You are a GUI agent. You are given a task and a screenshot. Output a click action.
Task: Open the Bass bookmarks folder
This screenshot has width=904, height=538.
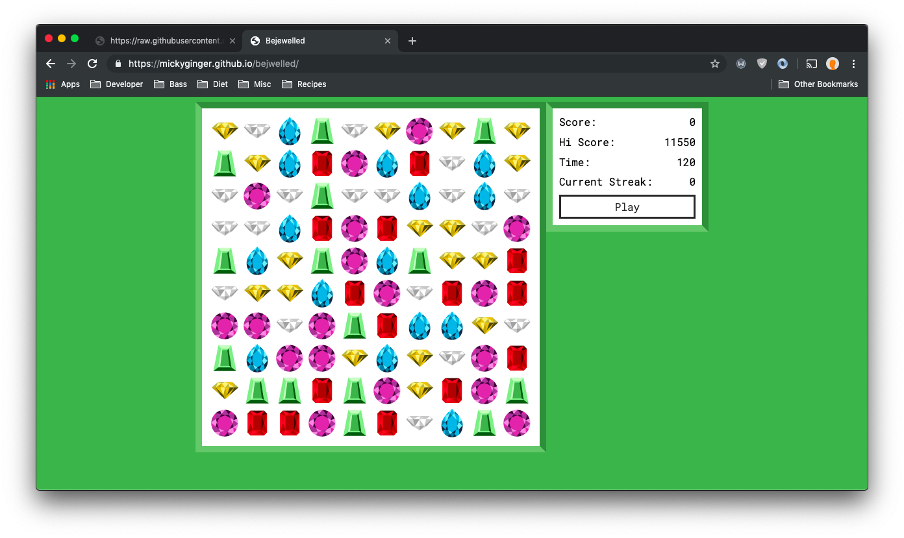point(170,84)
